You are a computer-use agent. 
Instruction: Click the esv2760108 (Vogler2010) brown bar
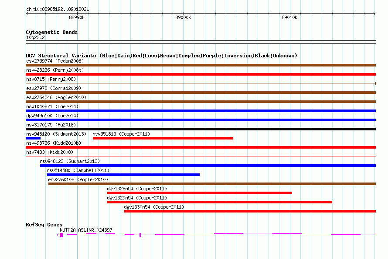(212, 184)
